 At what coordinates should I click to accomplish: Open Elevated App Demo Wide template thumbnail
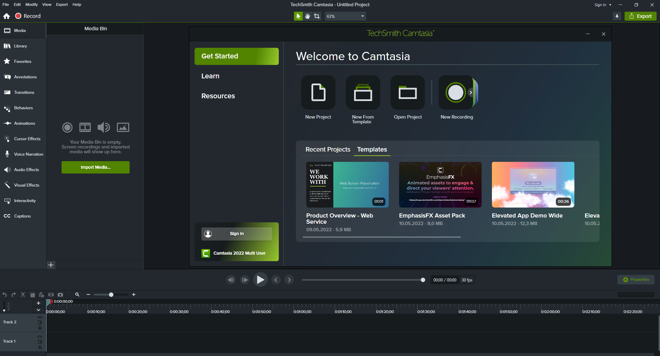tap(533, 185)
